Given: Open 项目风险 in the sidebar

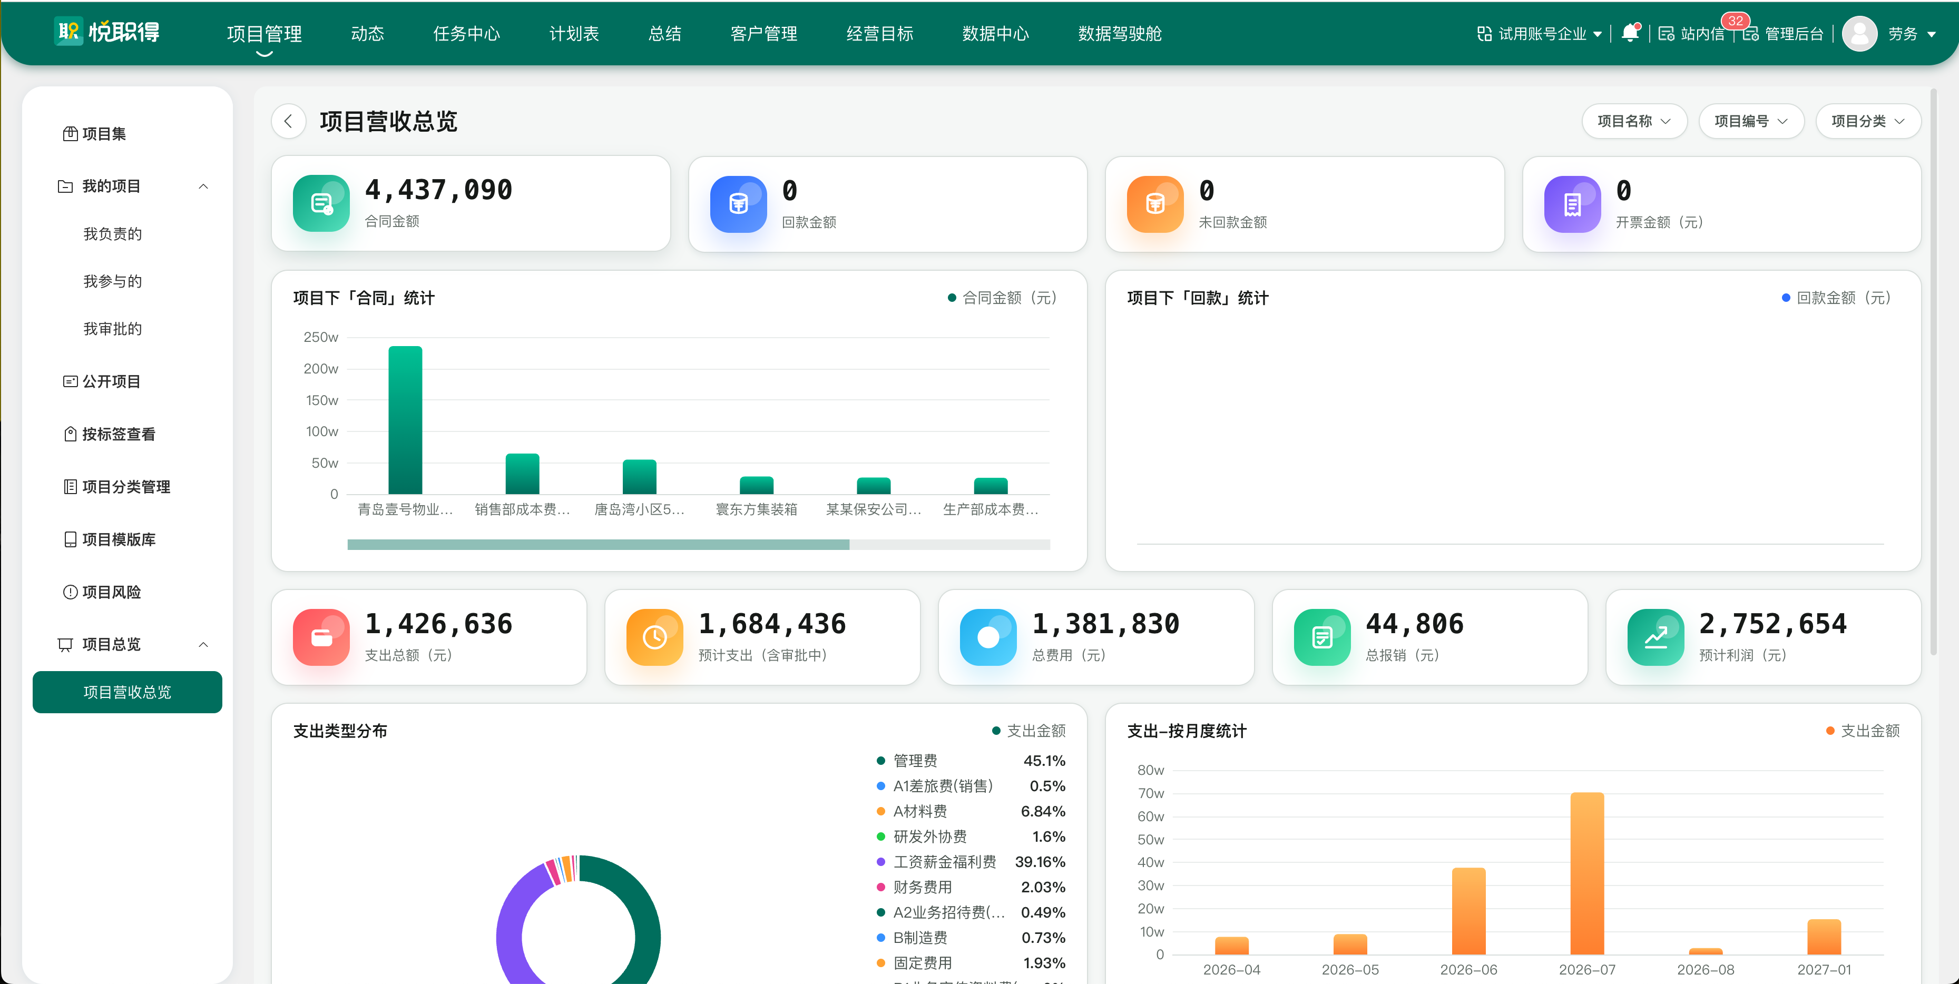Looking at the screenshot, I should pyautogui.click(x=102, y=592).
